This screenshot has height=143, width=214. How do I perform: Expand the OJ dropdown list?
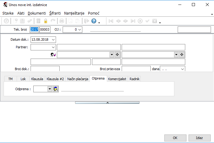coord(80,29)
